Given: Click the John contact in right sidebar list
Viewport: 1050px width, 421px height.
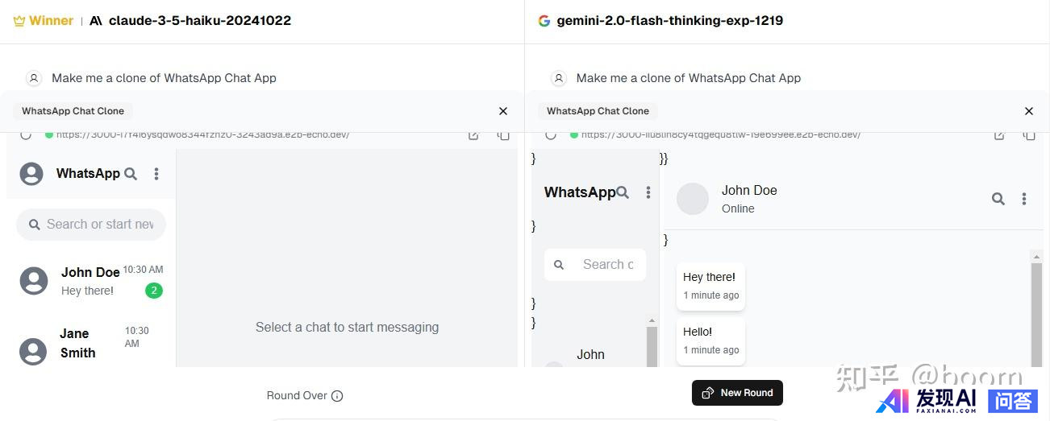Looking at the screenshot, I should pos(590,354).
